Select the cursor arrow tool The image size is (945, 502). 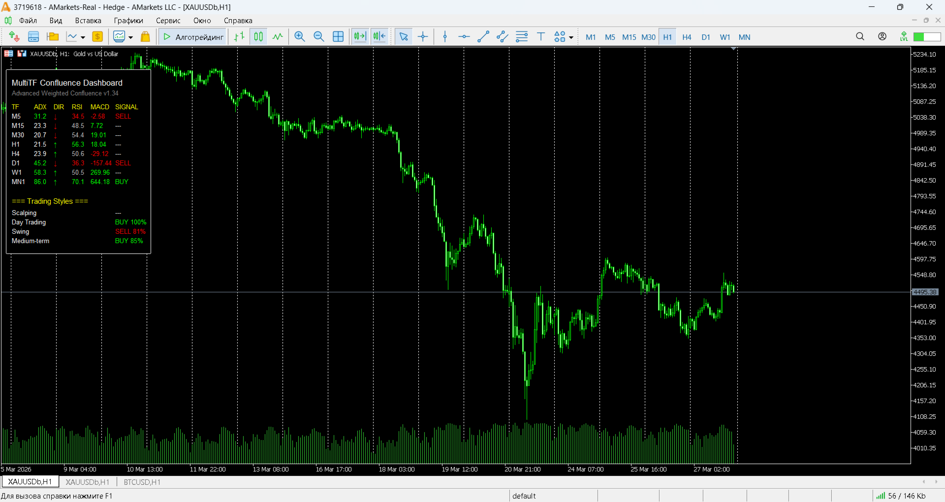[x=404, y=37]
